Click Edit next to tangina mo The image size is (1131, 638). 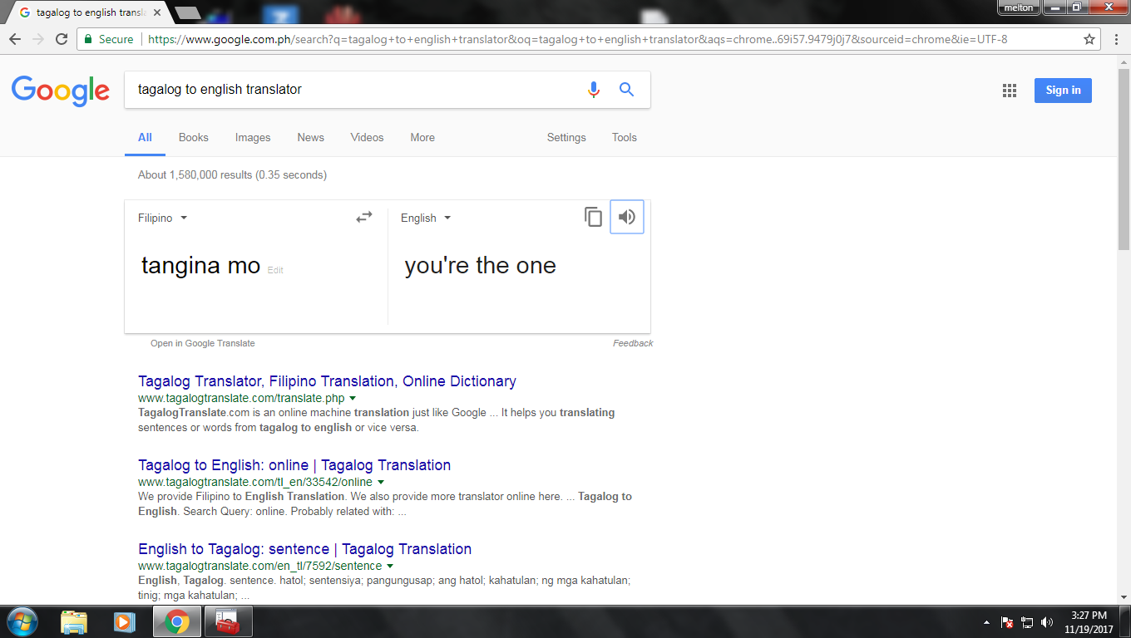coord(275,270)
